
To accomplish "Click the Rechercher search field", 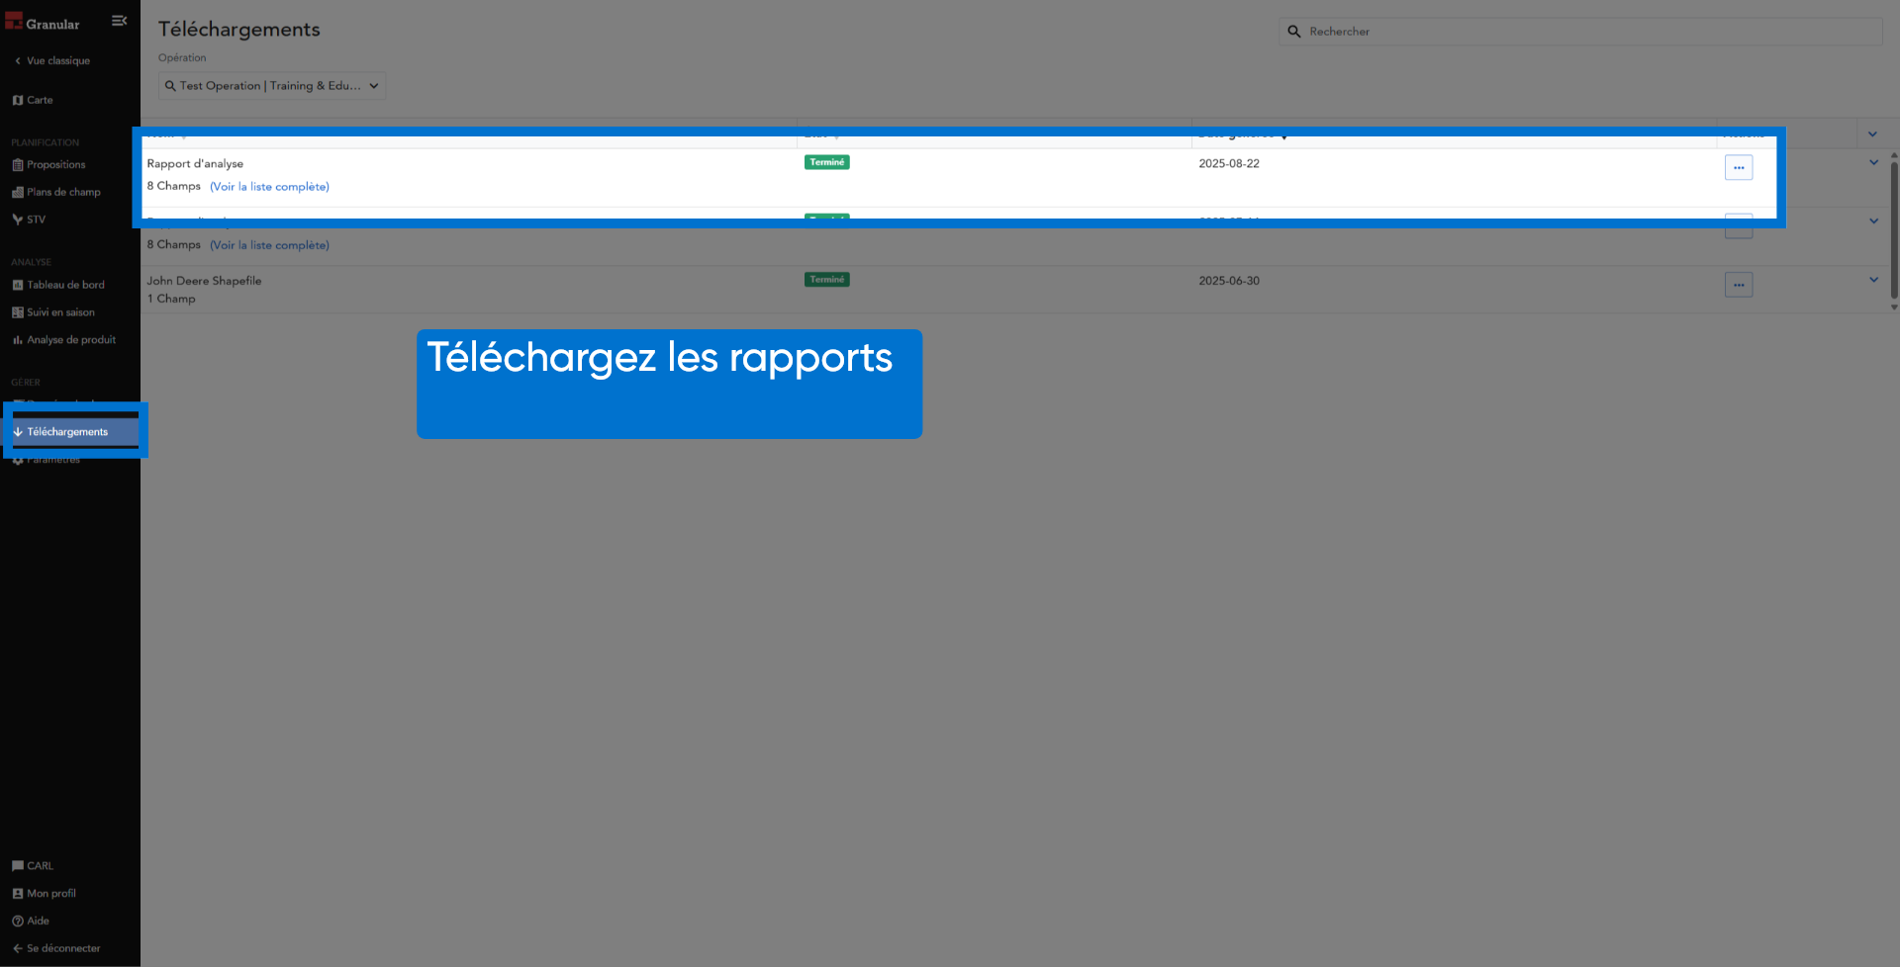I will [x=1580, y=32].
